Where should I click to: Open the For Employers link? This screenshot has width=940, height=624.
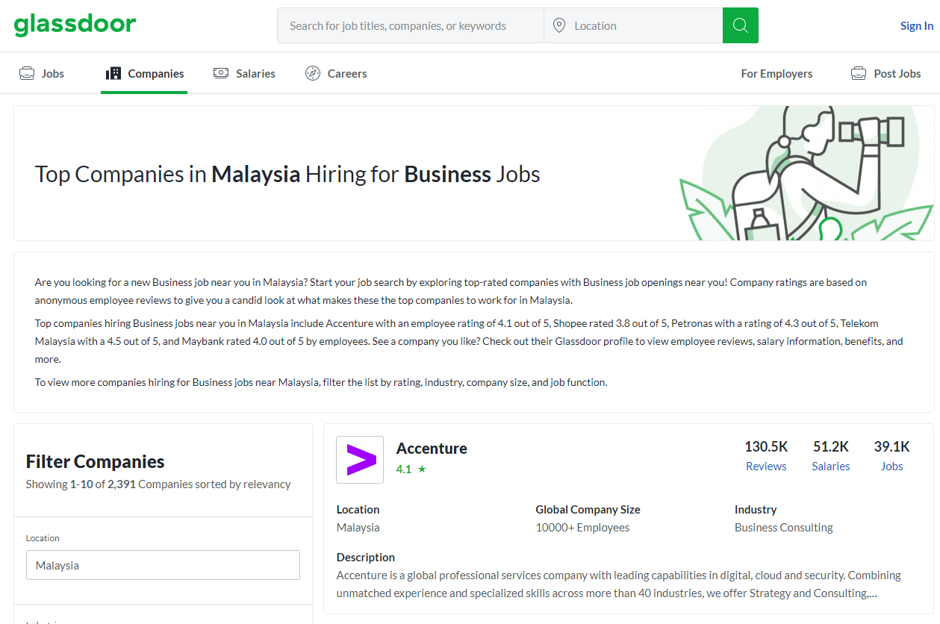[x=776, y=73]
